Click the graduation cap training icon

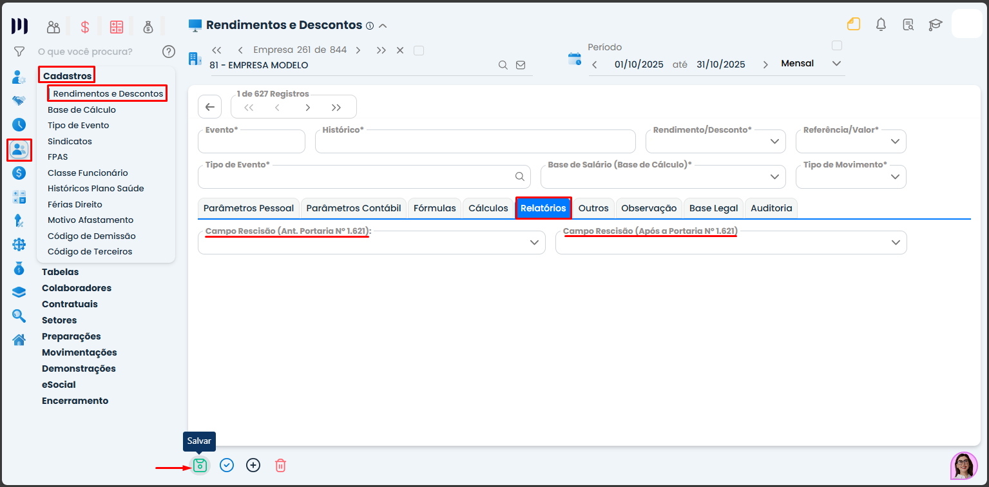pos(935,25)
